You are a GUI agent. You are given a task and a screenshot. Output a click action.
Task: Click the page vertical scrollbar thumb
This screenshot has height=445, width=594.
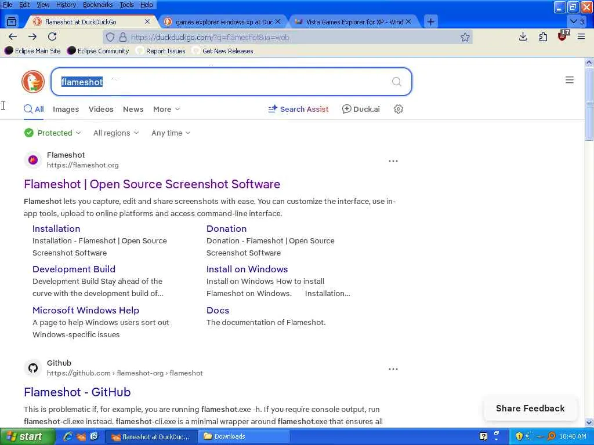point(589,104)
